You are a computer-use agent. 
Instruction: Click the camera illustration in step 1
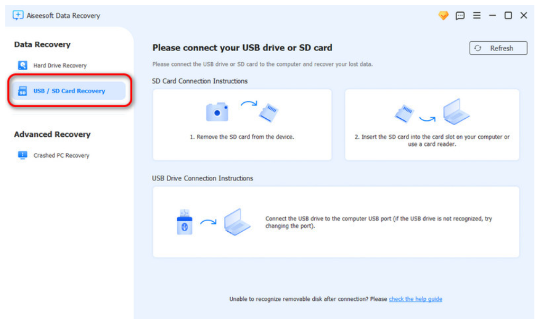[217, 111]
